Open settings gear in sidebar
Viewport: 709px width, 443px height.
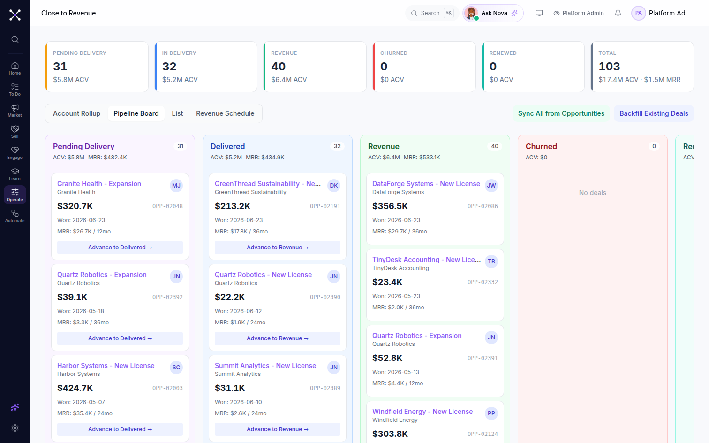(15, 428)
